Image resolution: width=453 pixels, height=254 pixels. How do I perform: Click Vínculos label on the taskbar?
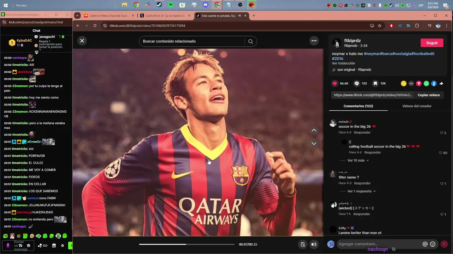click(x=21, y=5)
